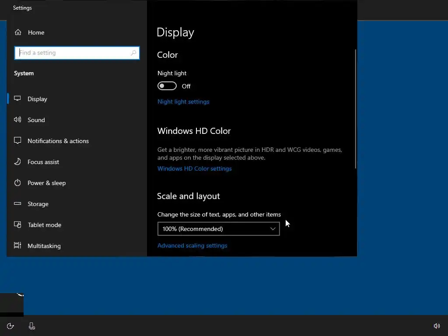This screenshot has height=336, width=448.
Task: Click the disabled device icon in bottom bar
Action: tap(31, 326)
